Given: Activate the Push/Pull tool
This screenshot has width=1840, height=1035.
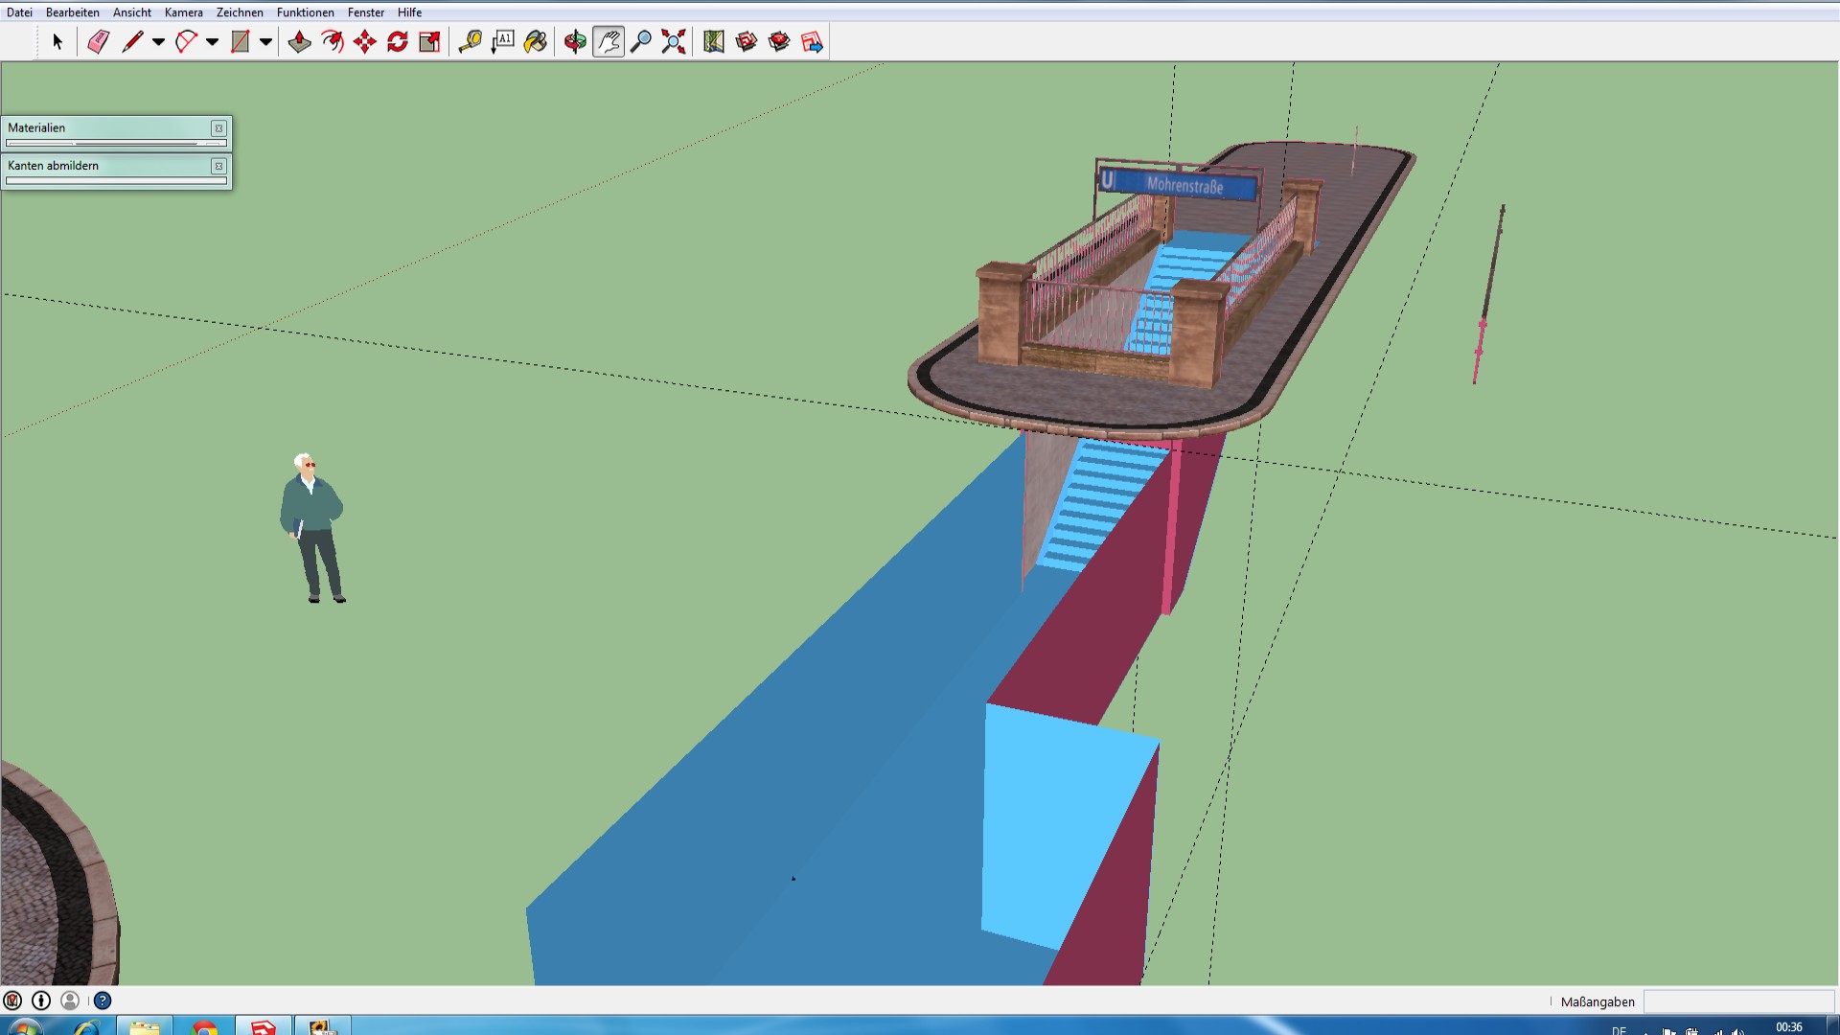Looking at the screenshot, I should (x=299, y=42).
